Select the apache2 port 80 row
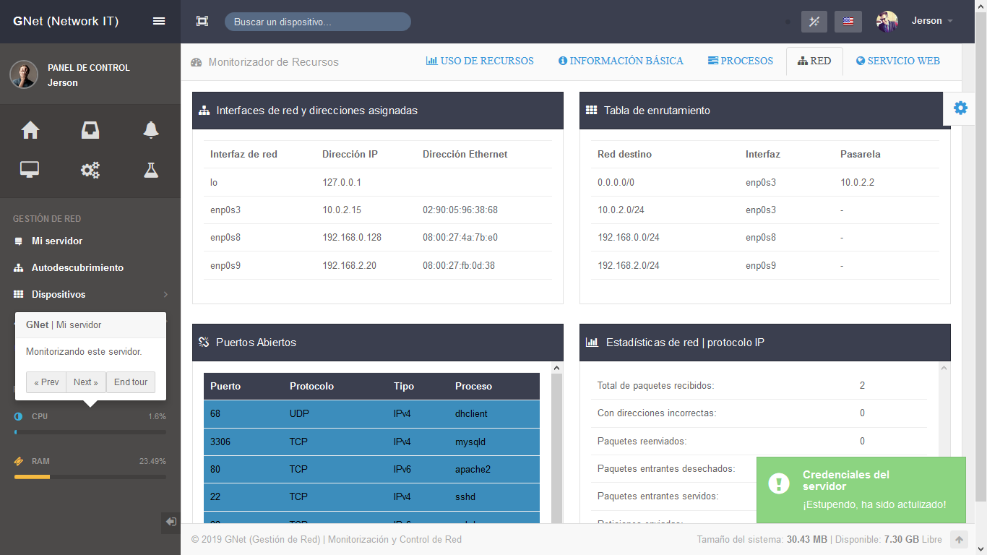987x555 pixels. coord(371,470)
